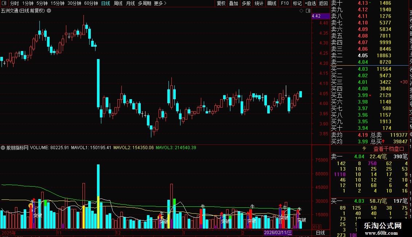Select the 卖二 row at 4.05
This screenshot has width=412, height=237.
coord(369,56)
